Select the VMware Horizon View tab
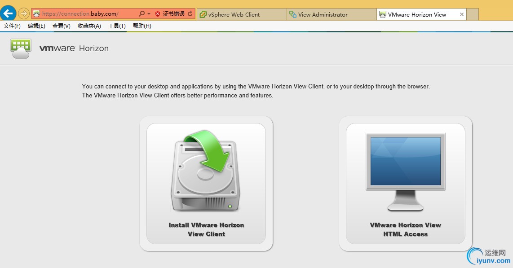Viewport: 513px width, 268px height. coord(421,14)
